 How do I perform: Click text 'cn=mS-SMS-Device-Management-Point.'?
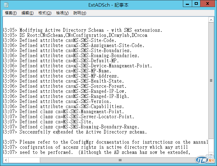tap(109, 66)
